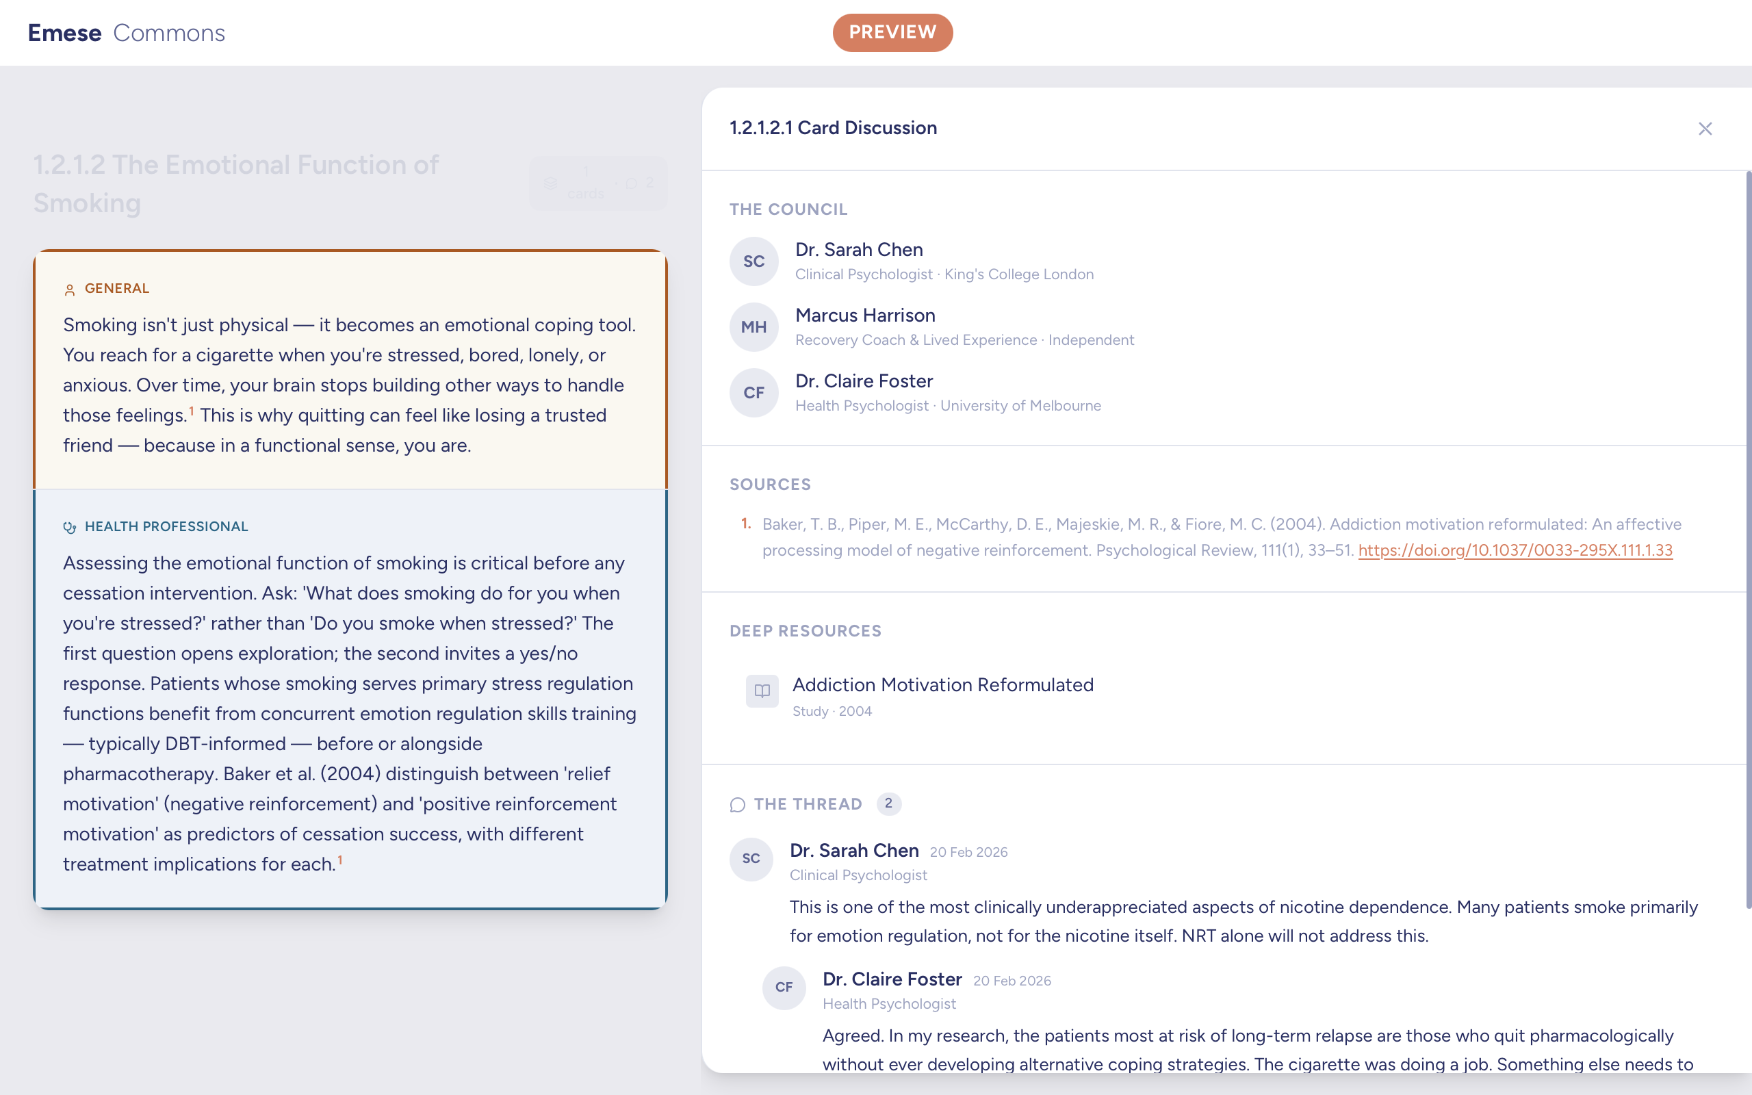The height and width of the screenshot is (1095, 1752).
Task: Click the person icon on the GENERAL card
Action: pos(70,288)
